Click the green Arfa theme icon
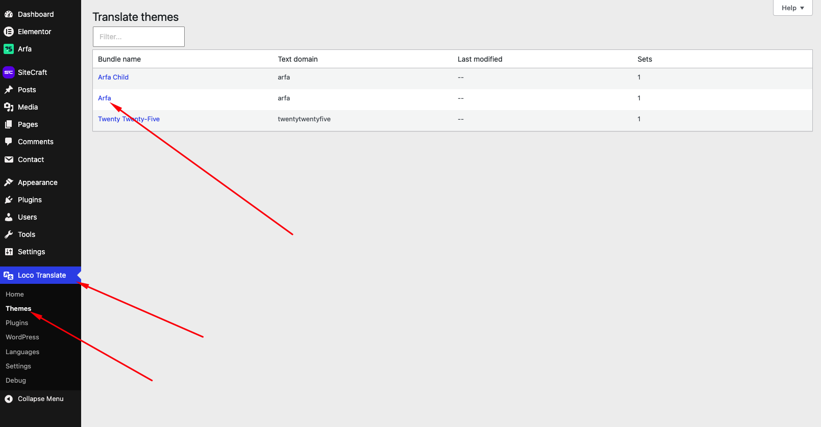Screen dimensions: 821x427 click(x=9, y=49)
